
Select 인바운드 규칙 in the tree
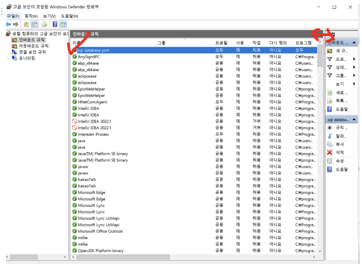tap(31, 40)
